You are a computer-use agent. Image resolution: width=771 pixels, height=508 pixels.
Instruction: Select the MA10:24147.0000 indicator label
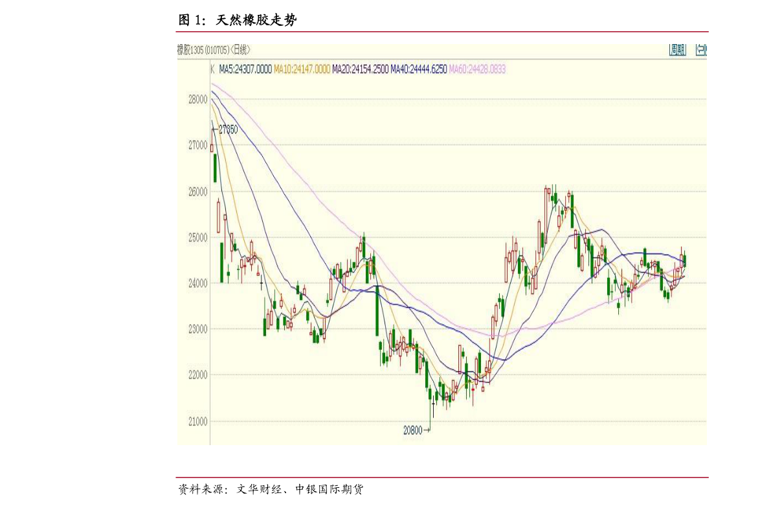coord(302,69)
